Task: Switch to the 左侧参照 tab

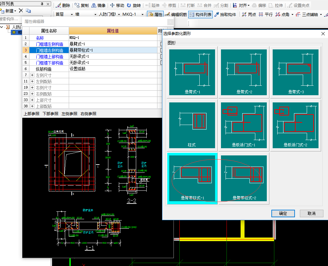Action: coord(69,114)
